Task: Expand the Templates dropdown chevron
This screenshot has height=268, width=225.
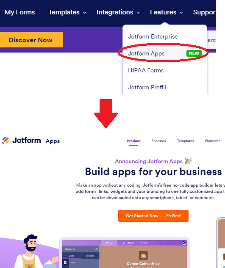Action: tap(84, 13)
